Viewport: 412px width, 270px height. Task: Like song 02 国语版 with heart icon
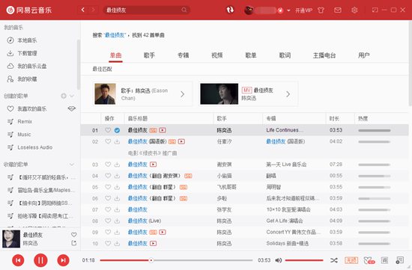point(108,141)
